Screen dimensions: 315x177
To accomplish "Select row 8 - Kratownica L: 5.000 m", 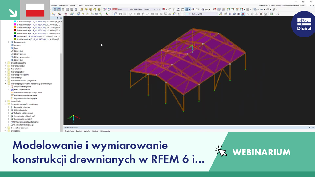I will pyautogui.click(x=37, y=30).
